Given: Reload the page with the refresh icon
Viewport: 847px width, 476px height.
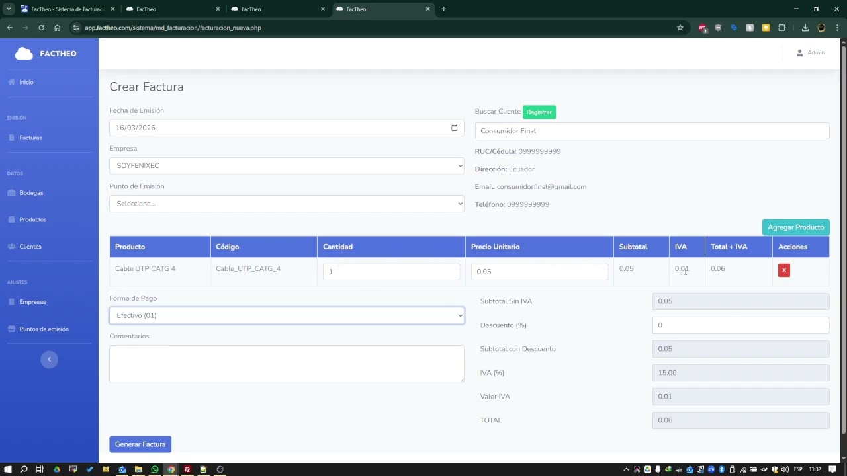Looking at the screenshot, I should tap(41, 28).
